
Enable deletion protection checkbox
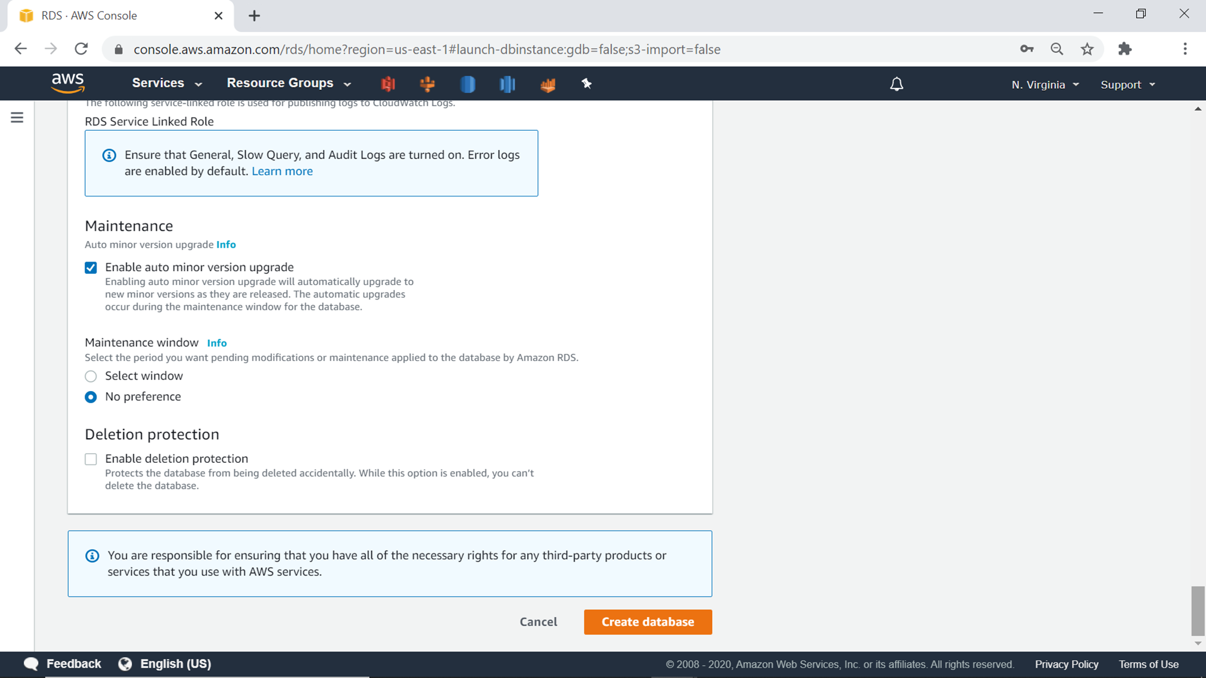[91, 459]
